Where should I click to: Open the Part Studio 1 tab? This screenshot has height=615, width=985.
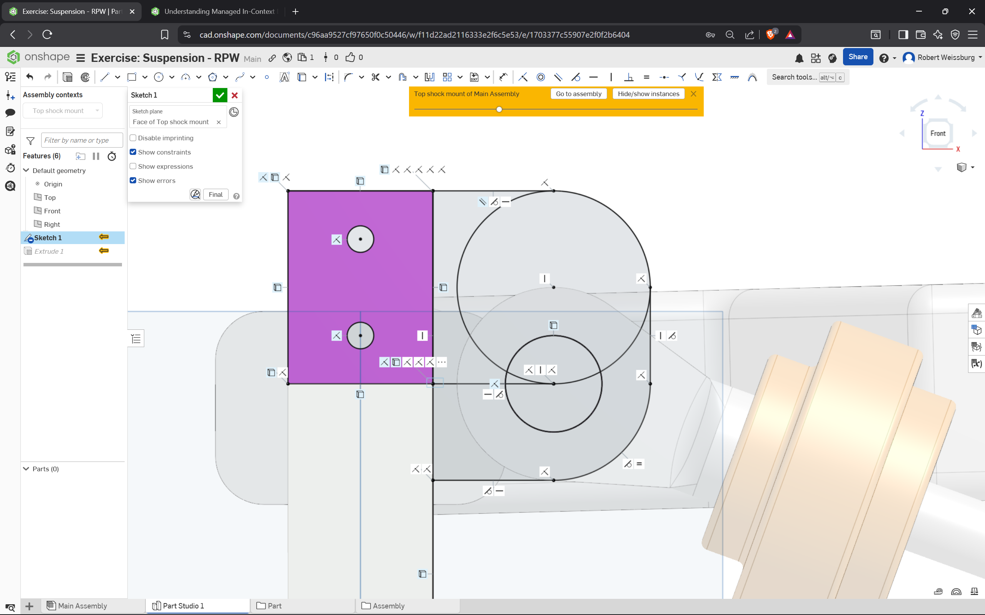[x=183, y=606]
